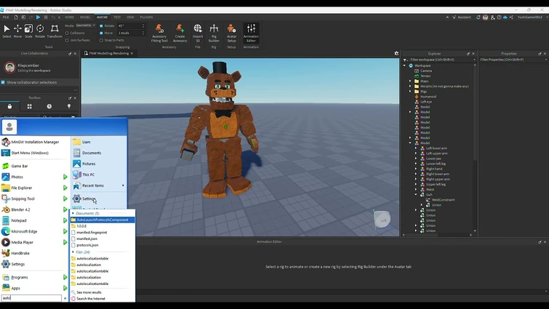The height and width of the screenshot is (309, 549).
Task: Open the Toolbox creations tab
Action: [x=69, y=106]
